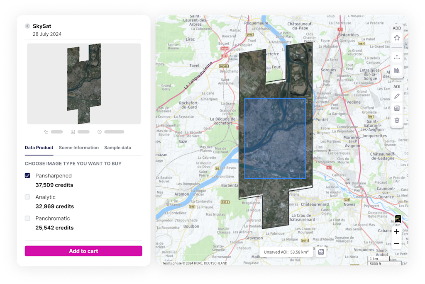Click the Add to cart button
This screenshot has width=425, height=284.
coord(83,251)
